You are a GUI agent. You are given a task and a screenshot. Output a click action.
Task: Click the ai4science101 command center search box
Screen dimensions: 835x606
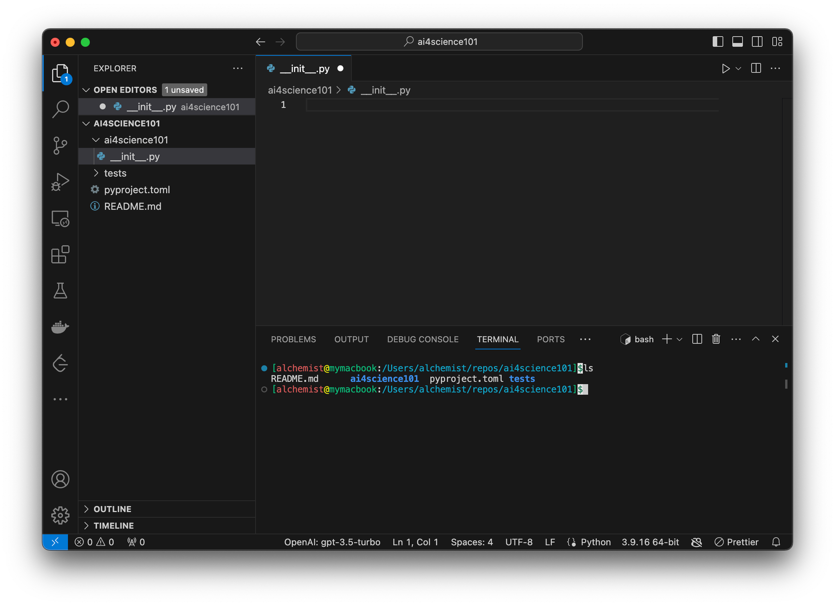point(439,42)
